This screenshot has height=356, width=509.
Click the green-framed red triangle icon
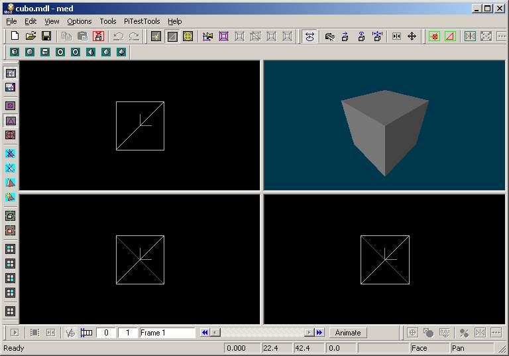pyautogui.click(x=450, y=36)
